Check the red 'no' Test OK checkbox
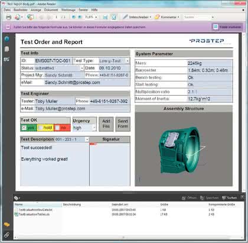Viewport: 248px width, 243px height. [x=57, y=128]
